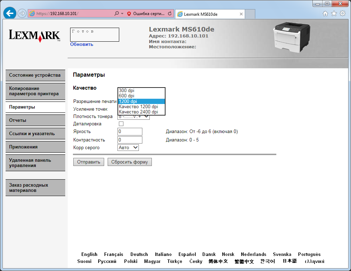Switch language to Magyar
Viewport: 351px width, 271px height.
click(152, 261)
